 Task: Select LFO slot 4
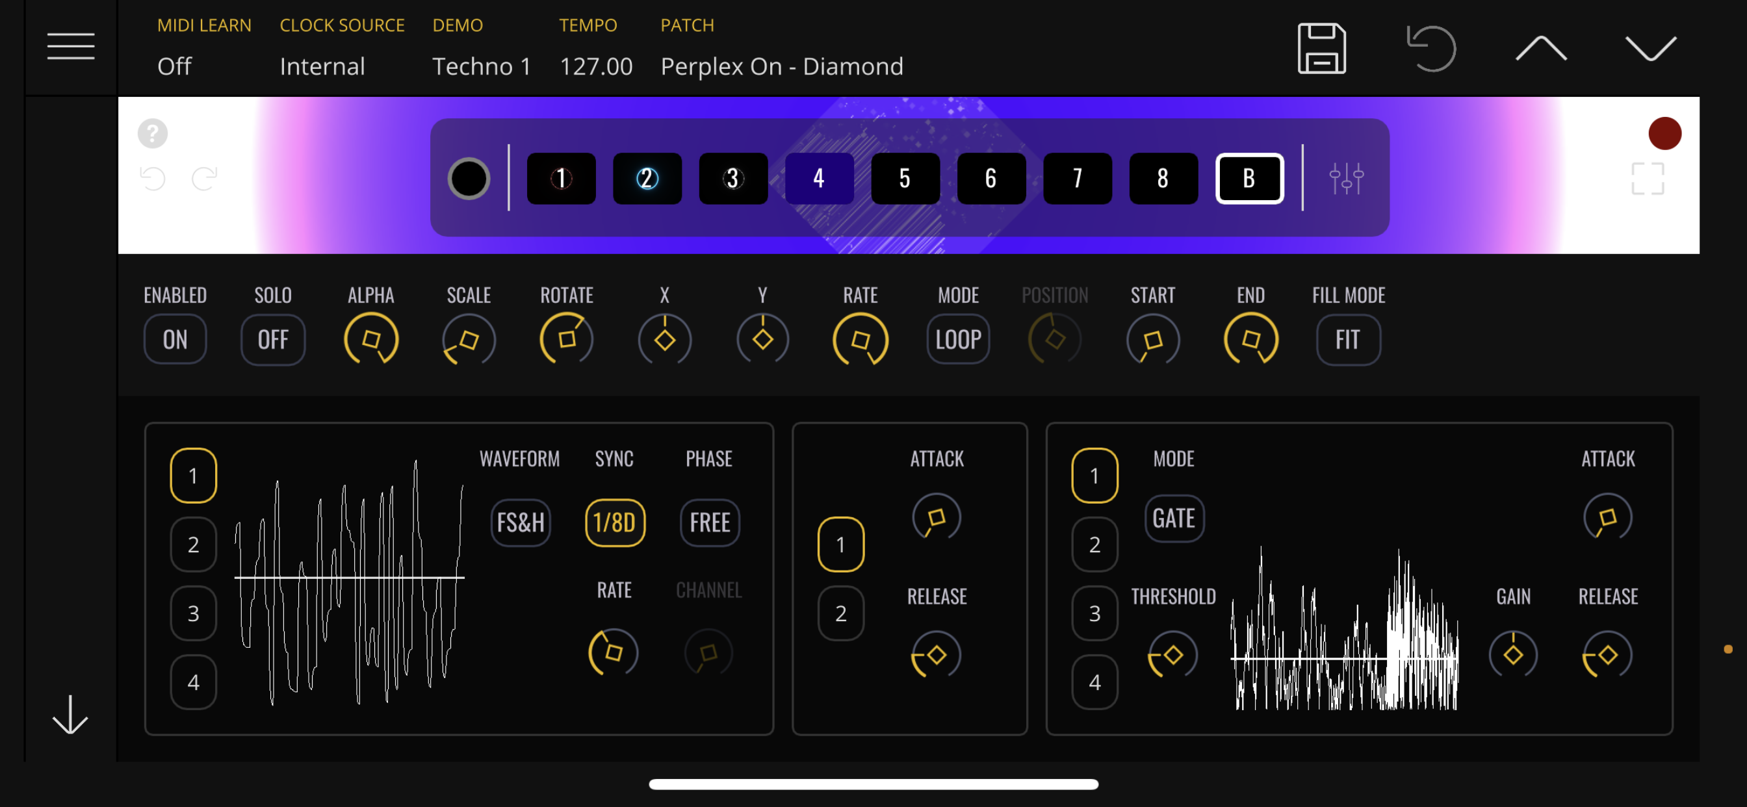click(x=193, y=682)
